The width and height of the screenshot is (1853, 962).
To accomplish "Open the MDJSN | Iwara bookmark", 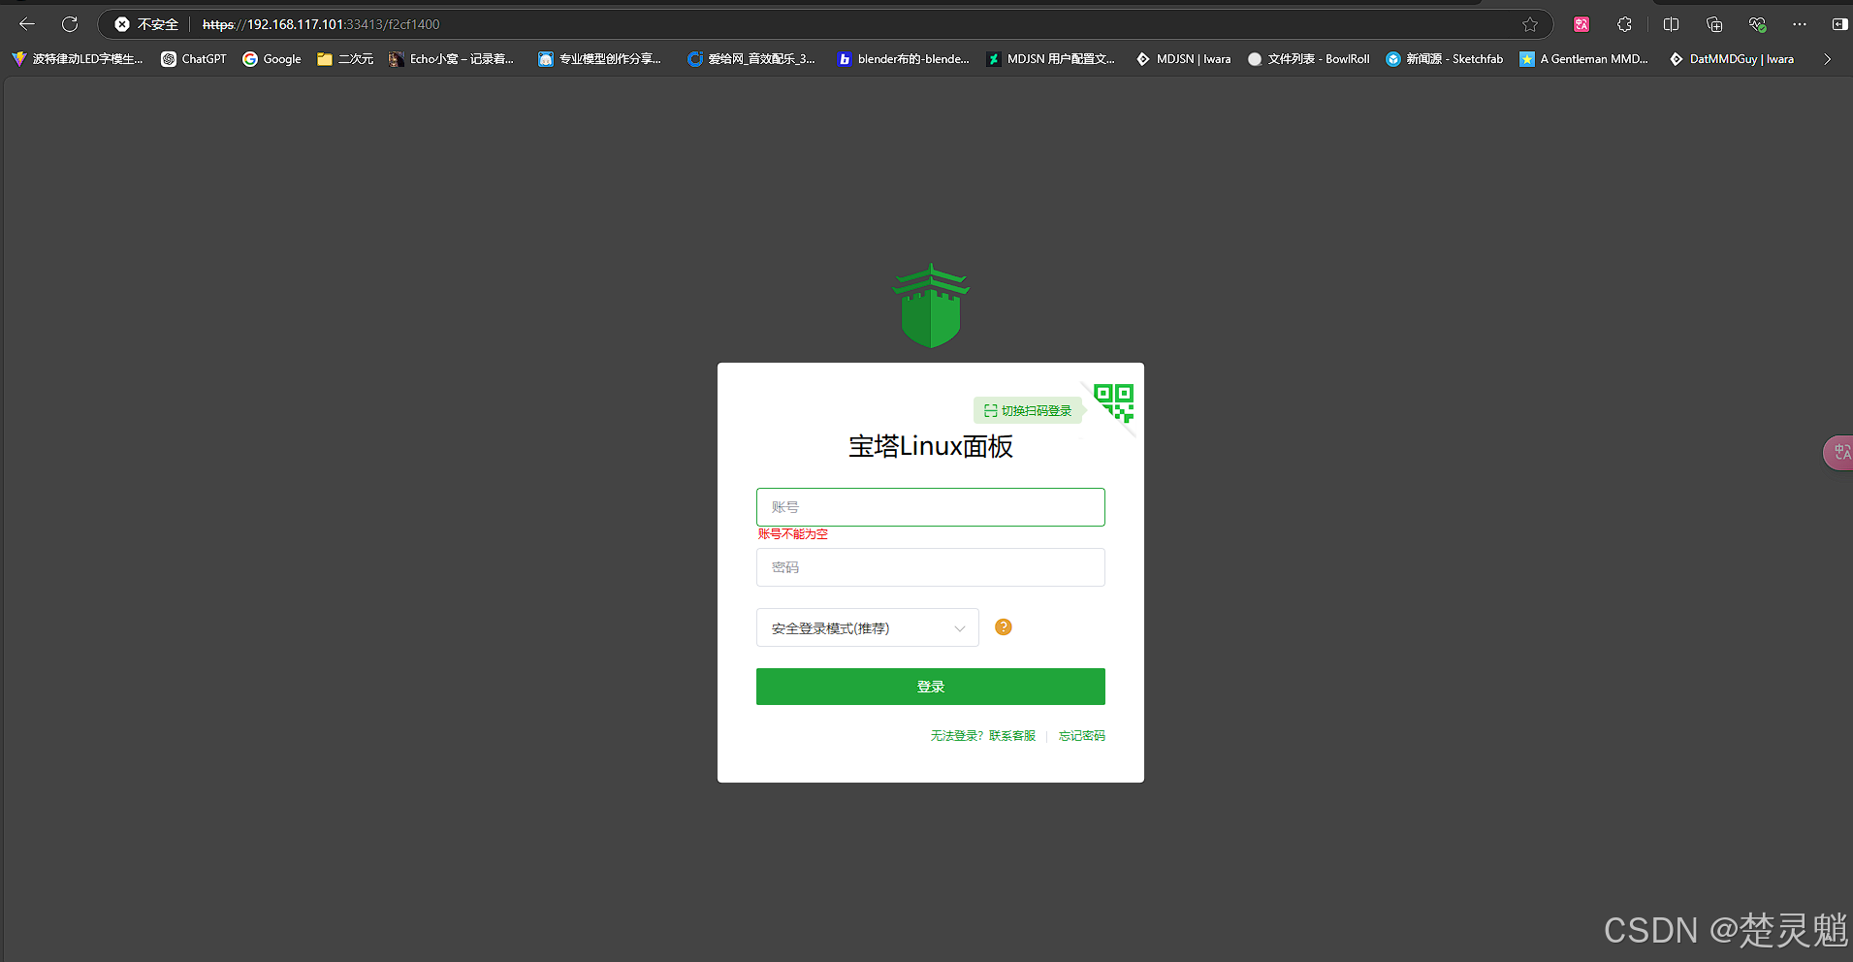I will click(x=1183, y=59).
